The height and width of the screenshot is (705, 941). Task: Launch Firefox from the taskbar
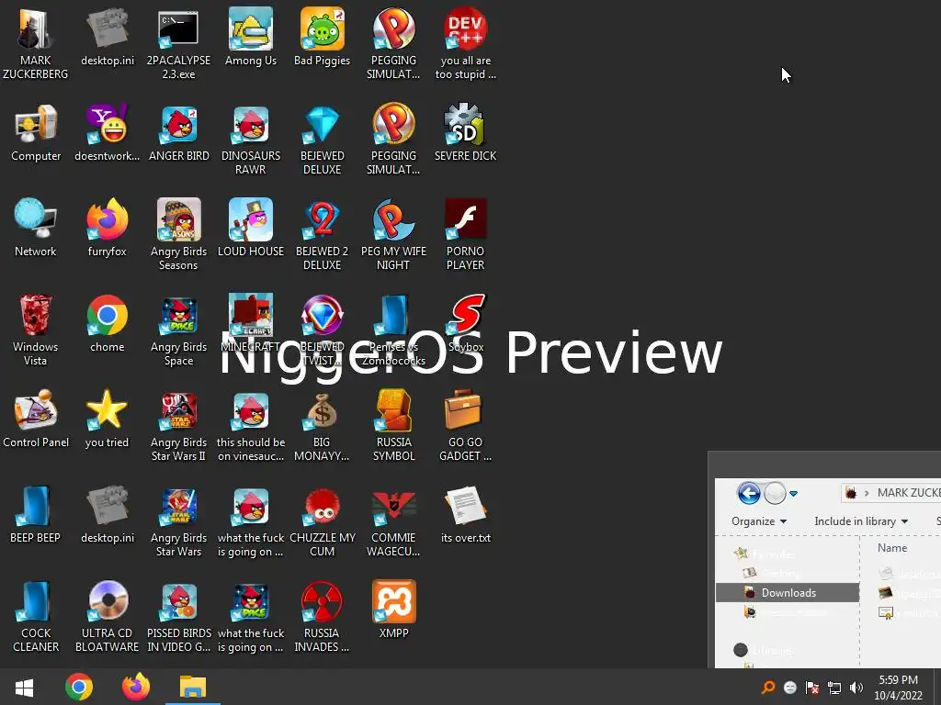pos(136,687)
